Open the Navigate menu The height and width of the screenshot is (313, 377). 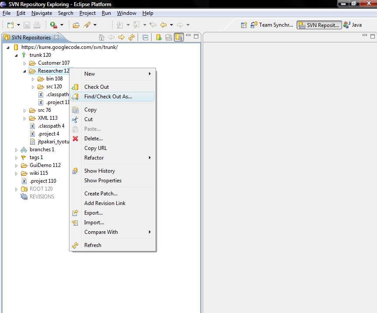click(x=42, y=13)
